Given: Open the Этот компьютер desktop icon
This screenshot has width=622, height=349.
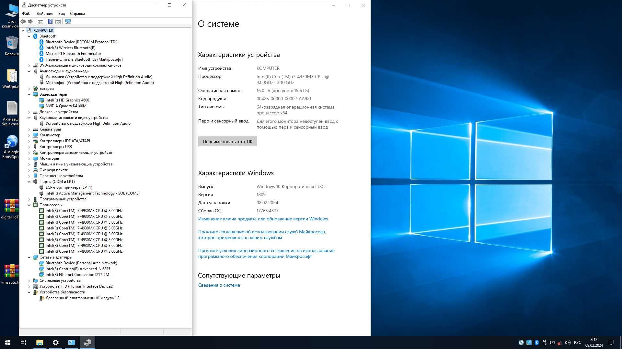Looking at the screenshot, I should (x=12, y=16).
